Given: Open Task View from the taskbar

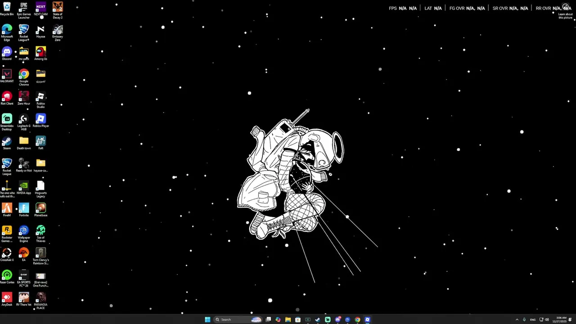Looking at the screenshot, I should [x=268, y=319].
